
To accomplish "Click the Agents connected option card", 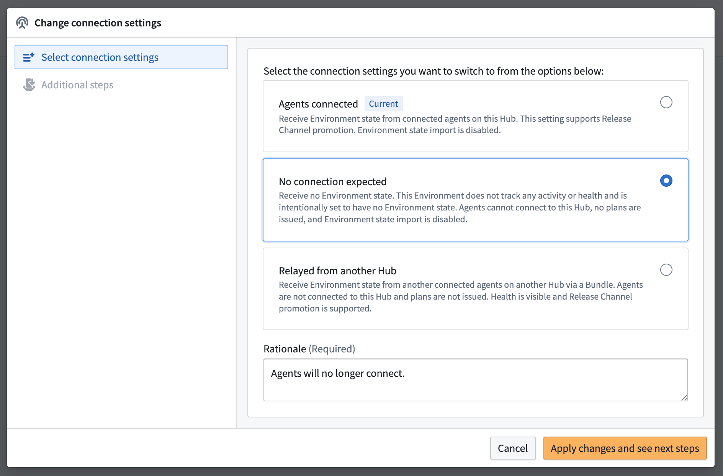I will click(475, 116).
